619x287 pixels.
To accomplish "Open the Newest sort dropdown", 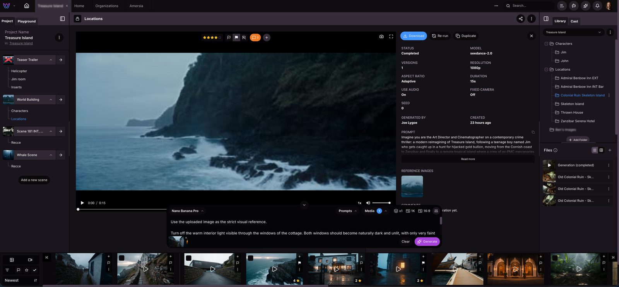I will [x=21, y=280].
